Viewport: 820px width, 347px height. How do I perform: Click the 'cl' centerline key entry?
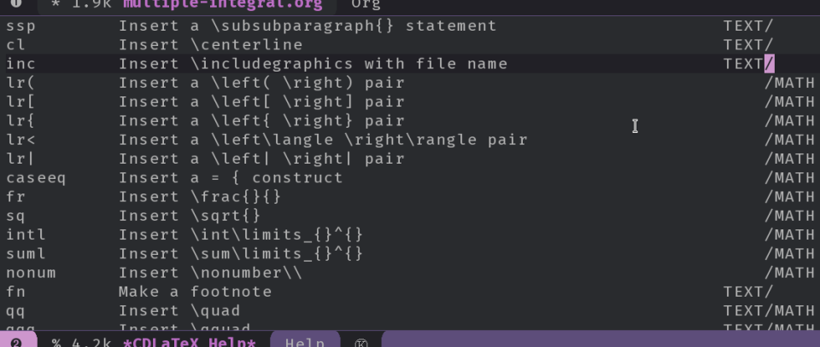(15, 44)
